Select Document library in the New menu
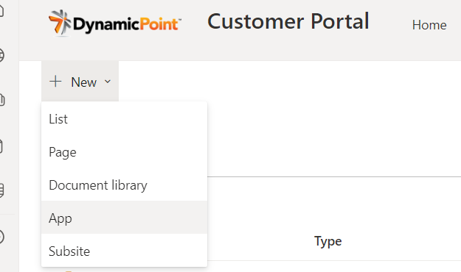 pos(125,185)
